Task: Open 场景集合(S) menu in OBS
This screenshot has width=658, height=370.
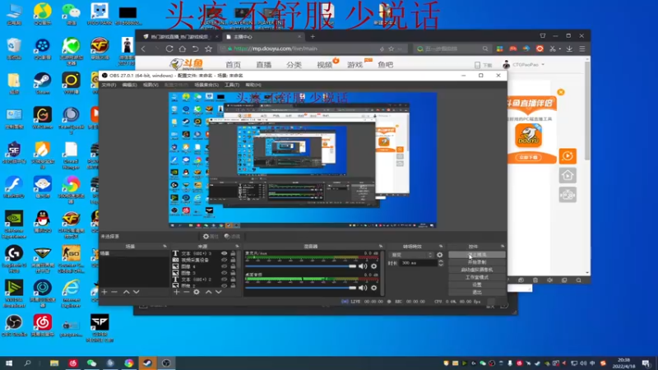Action: point(206,85)
